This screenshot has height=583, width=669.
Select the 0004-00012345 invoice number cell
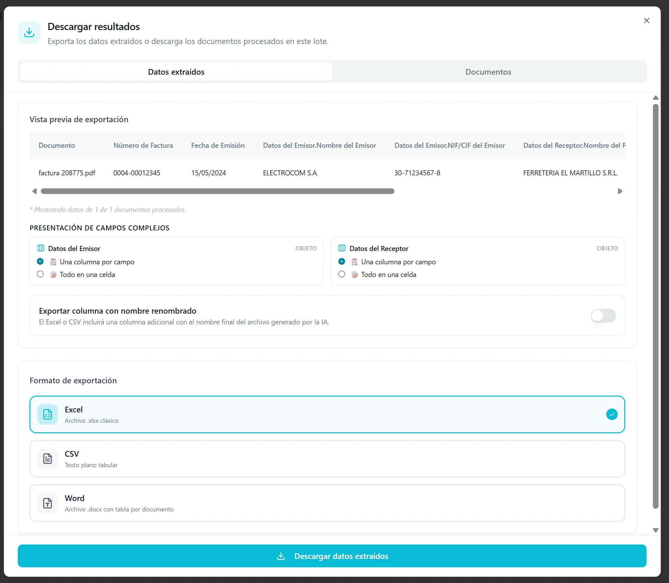(137, 173)
